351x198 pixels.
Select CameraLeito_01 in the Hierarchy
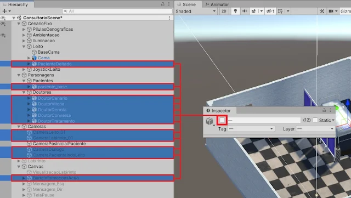[x=49, y=132]
